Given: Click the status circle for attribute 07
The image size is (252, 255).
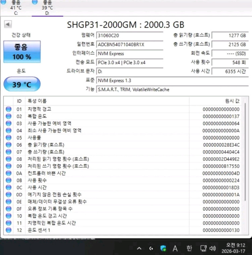Looking at the screenshot, I should pyautogui.click(x=8, y=152).
